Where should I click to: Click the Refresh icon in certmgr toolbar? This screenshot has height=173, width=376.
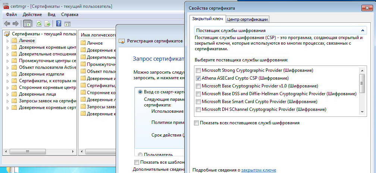coord(39,24)
